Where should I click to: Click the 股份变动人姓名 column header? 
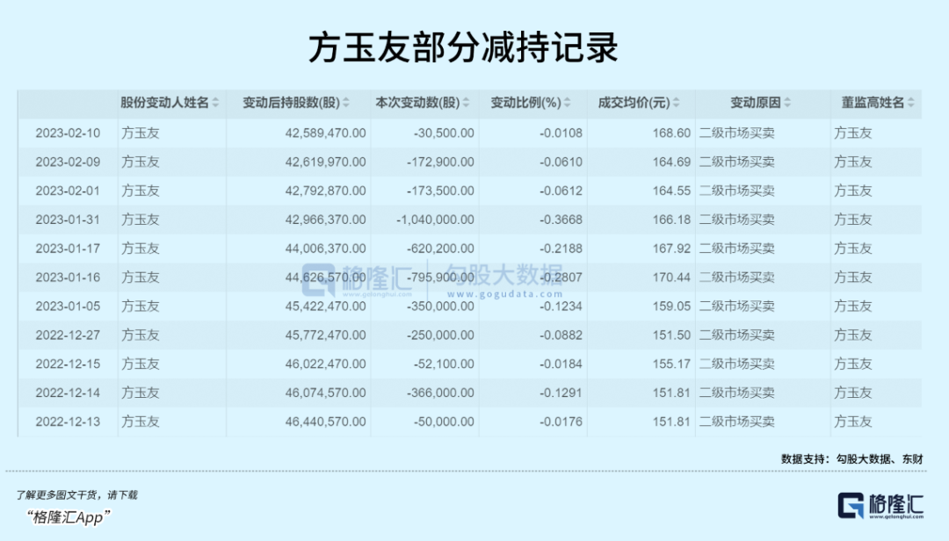pyautogui.click(x=164, y=103)
